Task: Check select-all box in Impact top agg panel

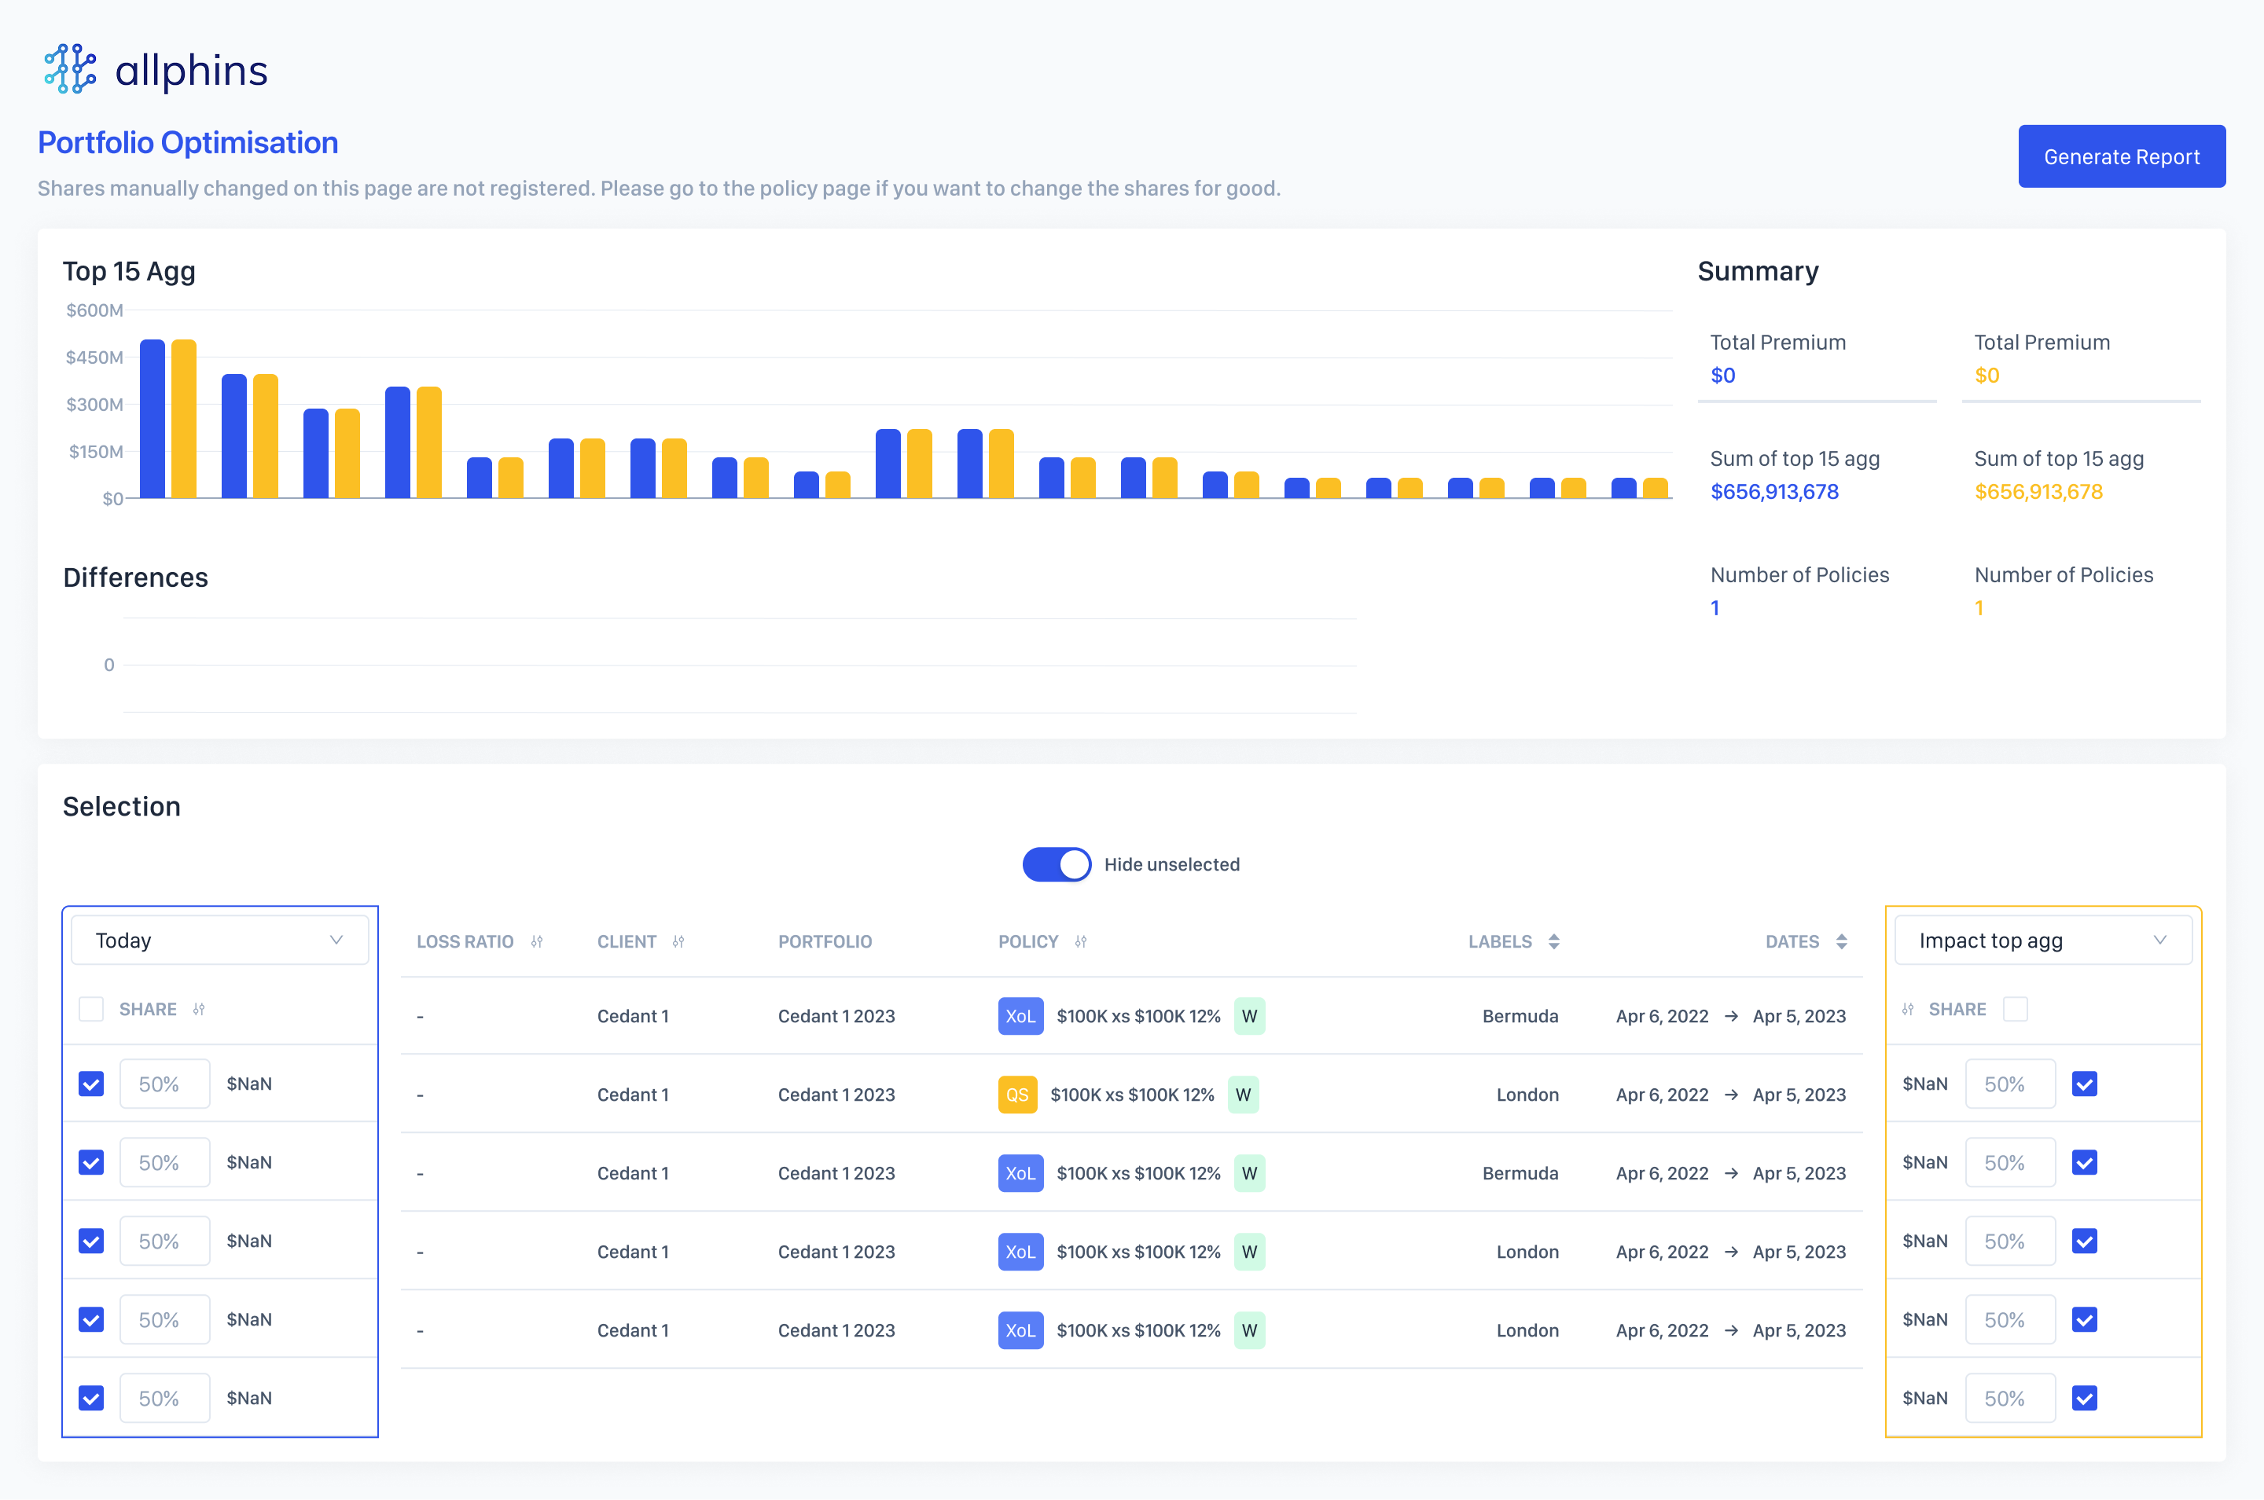Action: (2016, 1009)
